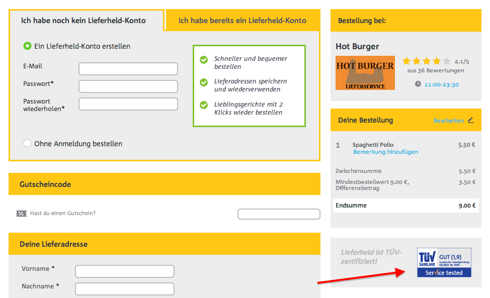Screen dimensions: 490x298
Task: Click into the Passwort field
Action: (128, 86)
